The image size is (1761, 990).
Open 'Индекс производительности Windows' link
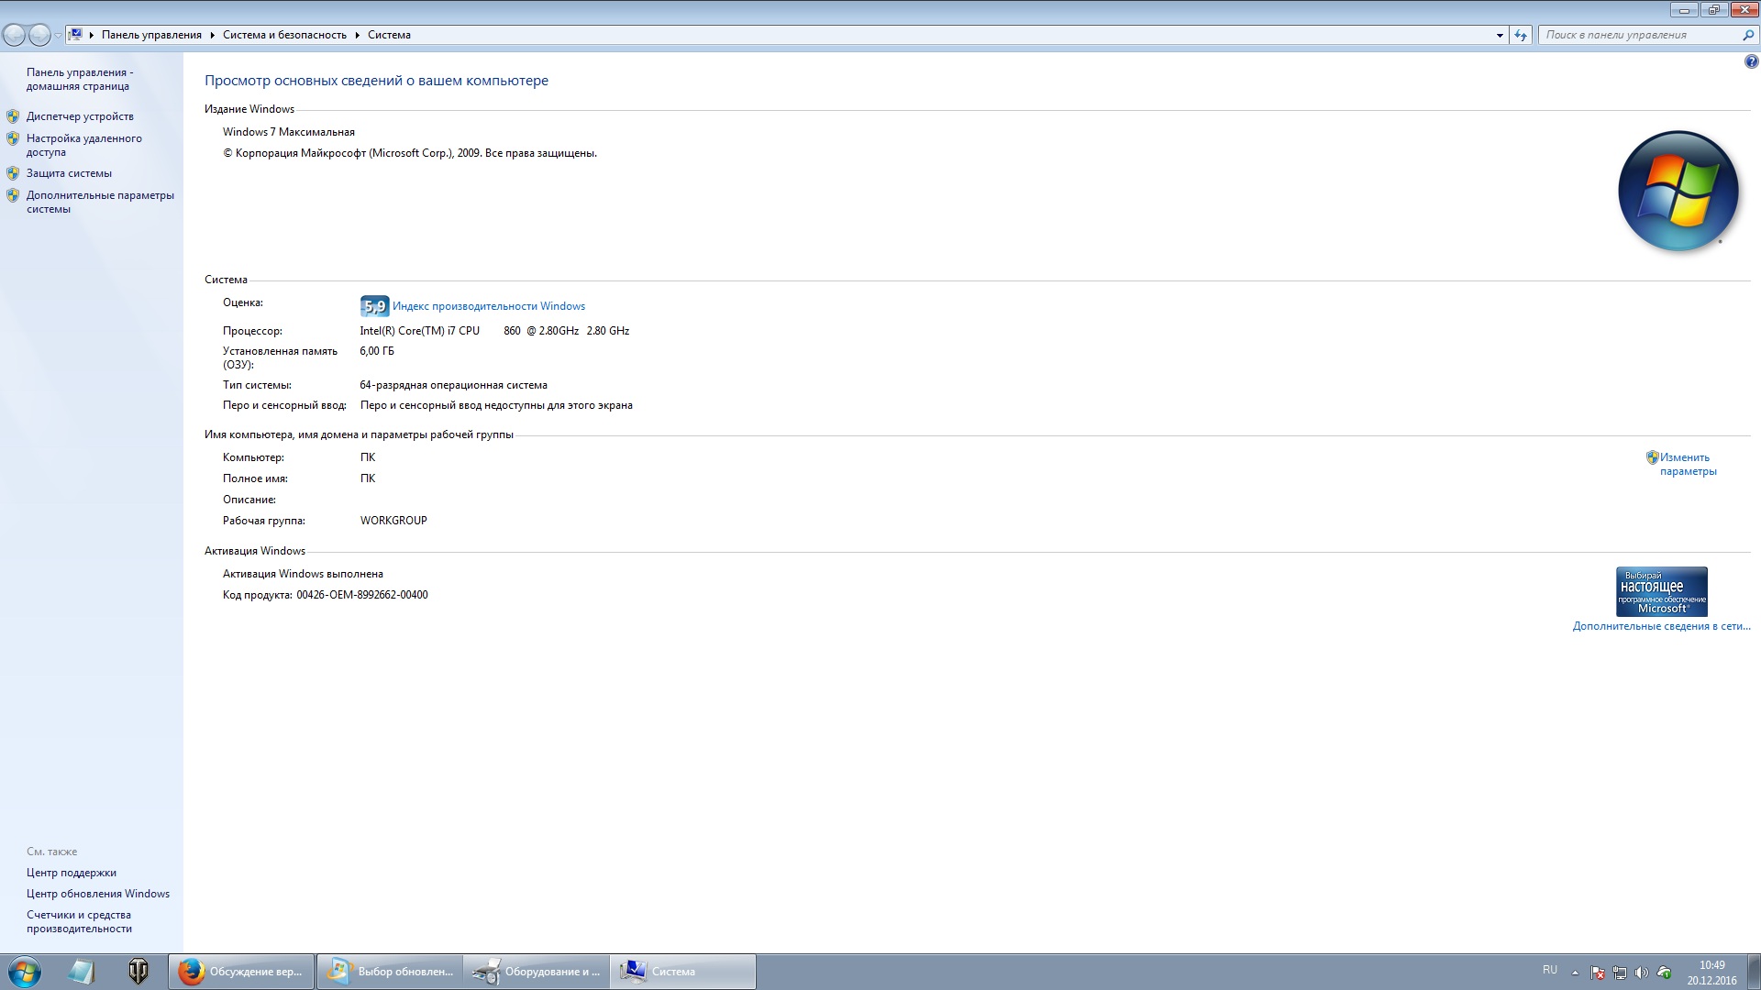pyautogui.click(x=489, y=306)
